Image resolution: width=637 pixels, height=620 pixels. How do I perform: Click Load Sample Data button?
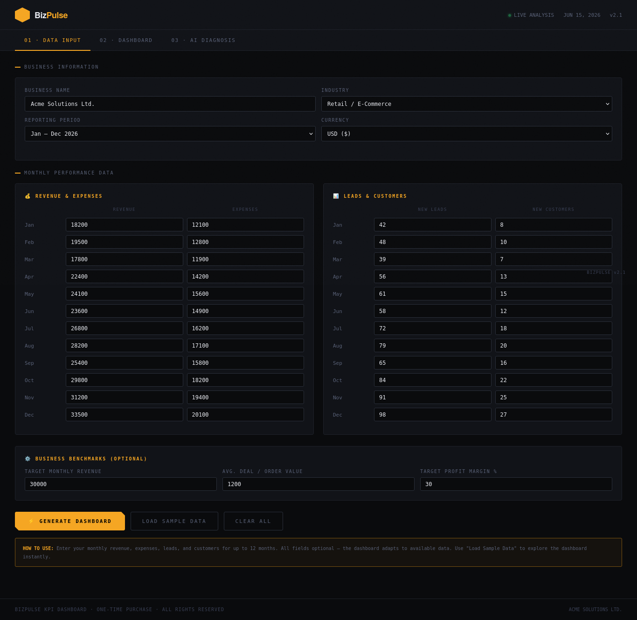click(174, 521)
